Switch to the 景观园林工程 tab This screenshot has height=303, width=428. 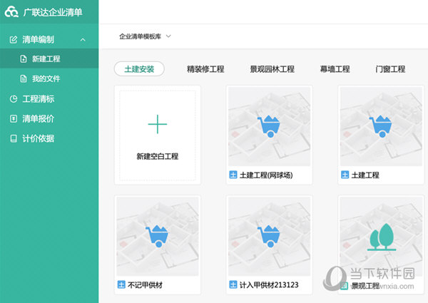point(272,69)
